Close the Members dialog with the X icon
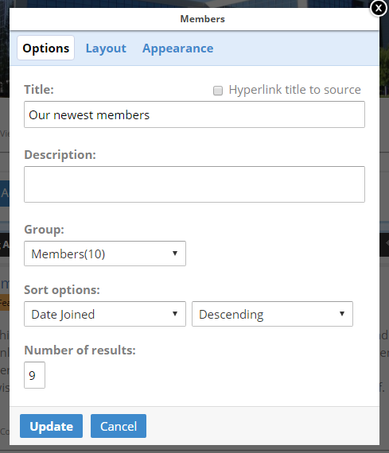Screen dimensions: 389x453 coord(379,9)
